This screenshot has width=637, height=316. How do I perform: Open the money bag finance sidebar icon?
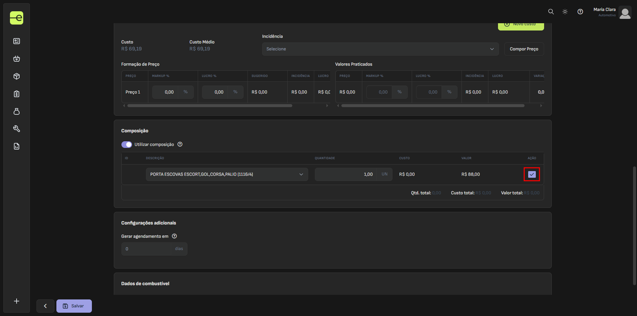17,111
